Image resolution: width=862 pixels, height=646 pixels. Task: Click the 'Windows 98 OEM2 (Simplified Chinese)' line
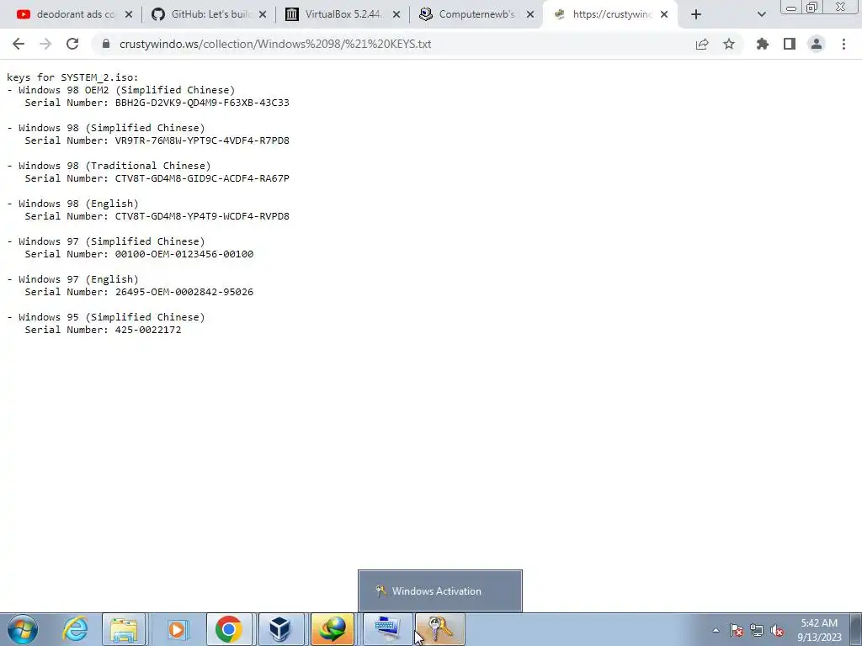121,90
